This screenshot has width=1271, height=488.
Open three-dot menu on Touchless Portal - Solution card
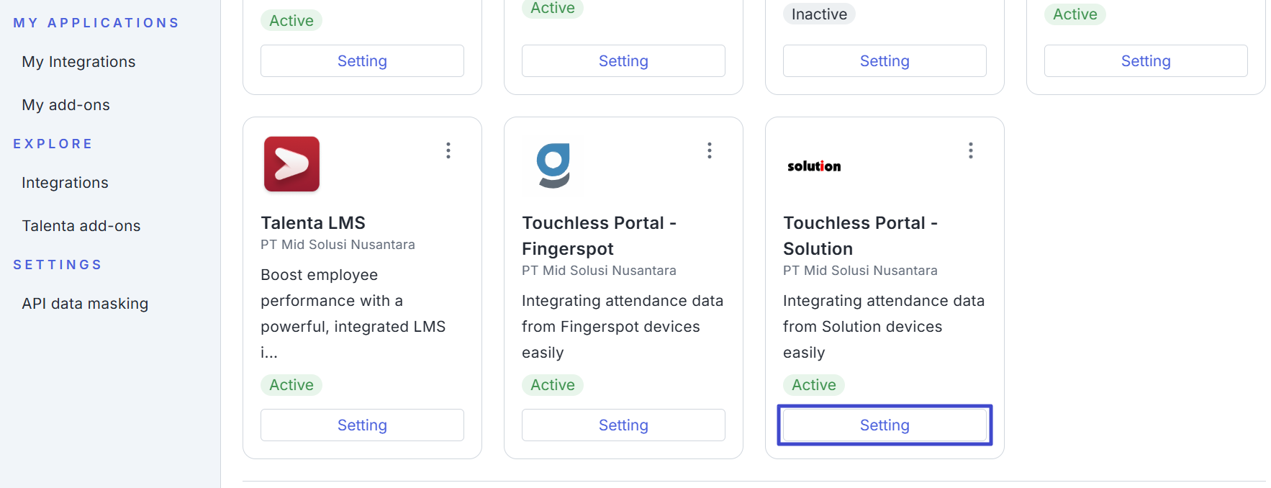[x=971, y=150]
